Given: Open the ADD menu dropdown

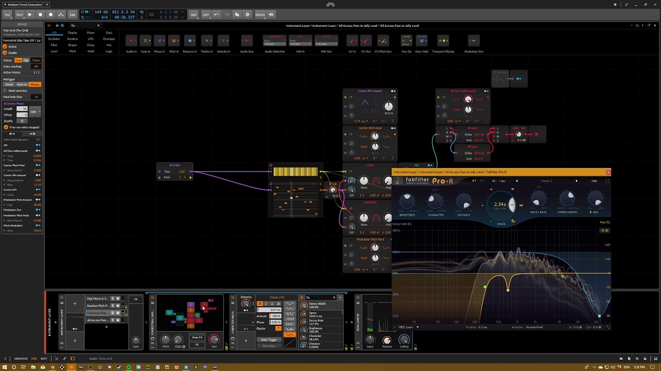Looking at the screenshot, I should (194, 14).
